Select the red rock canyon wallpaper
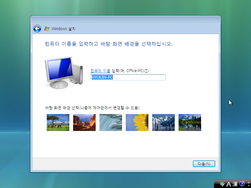Viewport: 251px width, 188px height. tap(84, 123)
